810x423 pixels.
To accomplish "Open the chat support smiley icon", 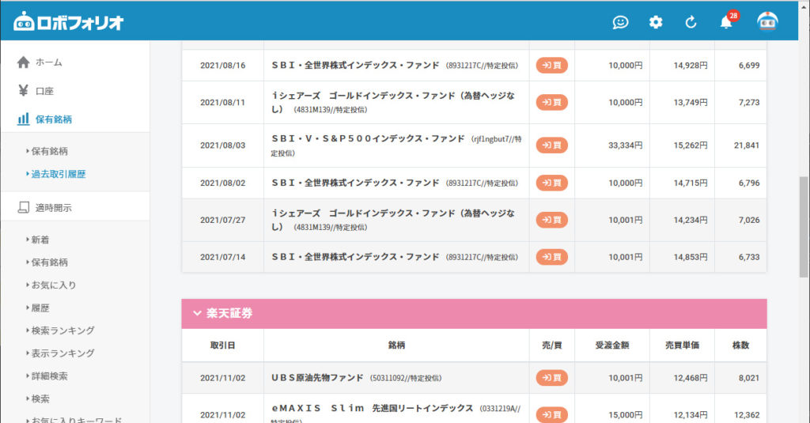I will pos(621,22).
